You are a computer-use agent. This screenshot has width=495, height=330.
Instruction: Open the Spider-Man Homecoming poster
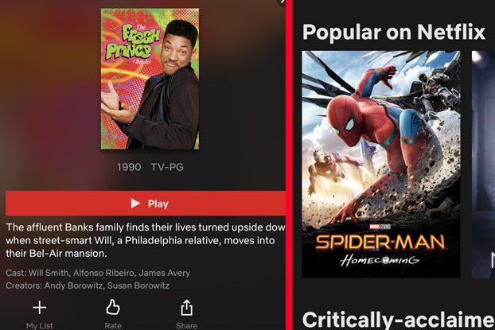point(380,165)
